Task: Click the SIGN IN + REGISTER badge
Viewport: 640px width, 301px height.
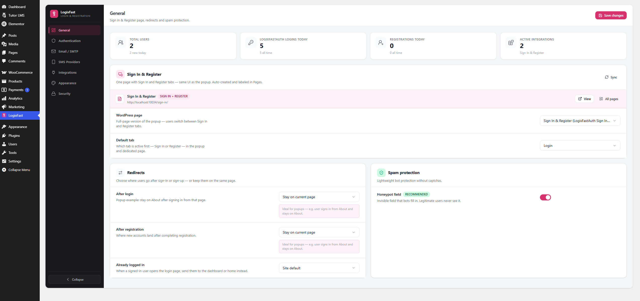Action: pos(174,96)
